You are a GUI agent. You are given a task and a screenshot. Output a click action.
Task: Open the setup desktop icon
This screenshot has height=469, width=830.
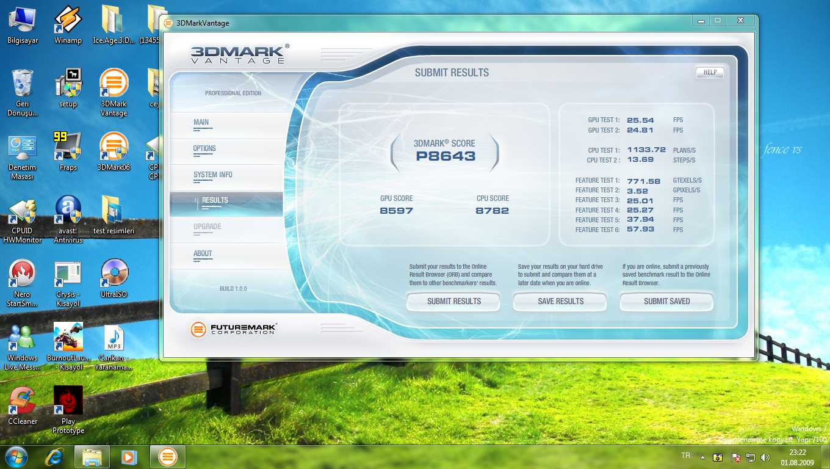[68, 88]
